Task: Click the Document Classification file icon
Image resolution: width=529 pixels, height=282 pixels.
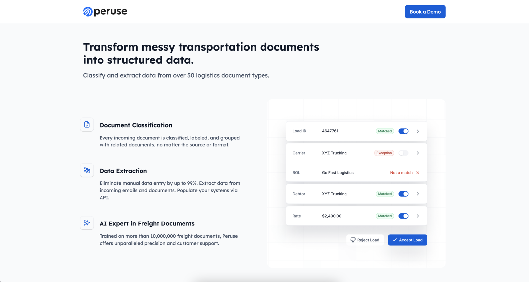Action: [x=87, y=125]
